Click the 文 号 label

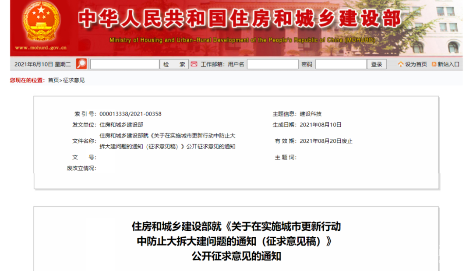84,157
